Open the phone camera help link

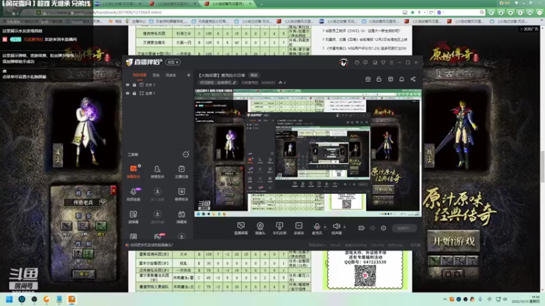point(151,245)
